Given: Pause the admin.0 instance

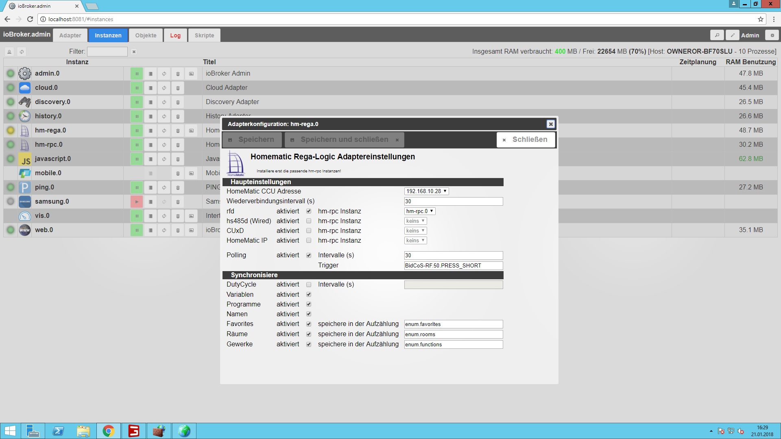Looking at the screenshot, I should click(137, 74).
